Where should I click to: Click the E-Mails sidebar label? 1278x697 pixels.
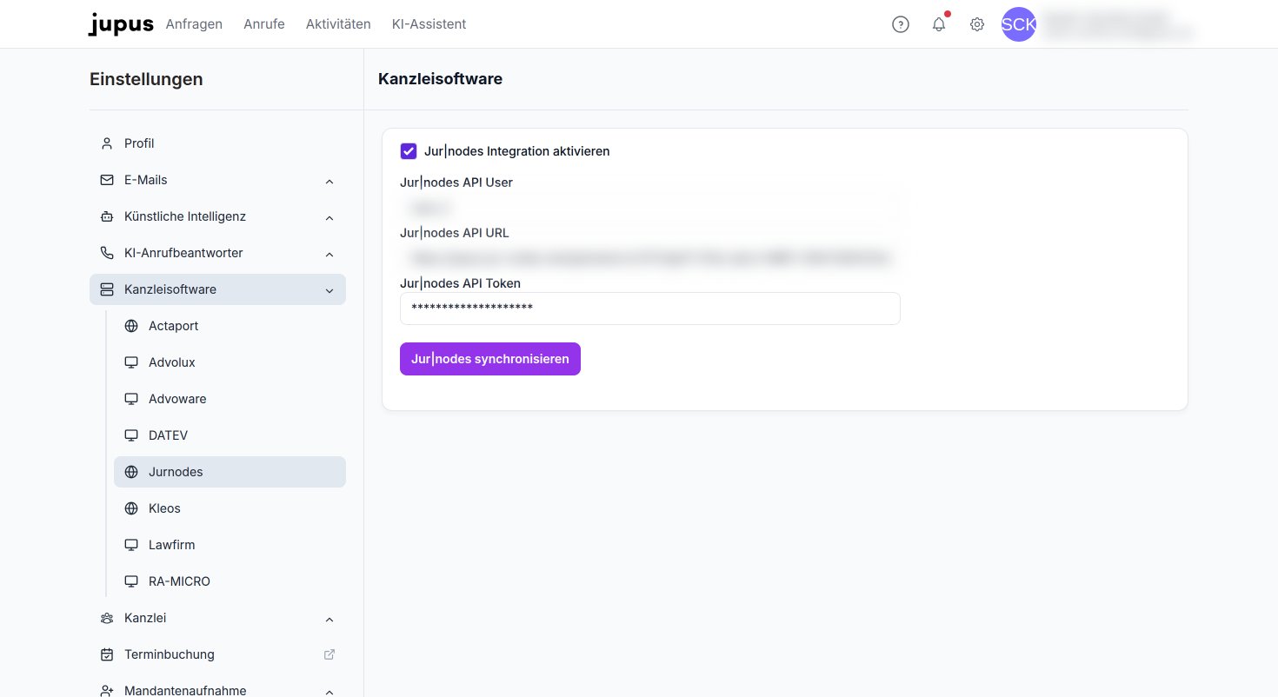tap(146, 180)
